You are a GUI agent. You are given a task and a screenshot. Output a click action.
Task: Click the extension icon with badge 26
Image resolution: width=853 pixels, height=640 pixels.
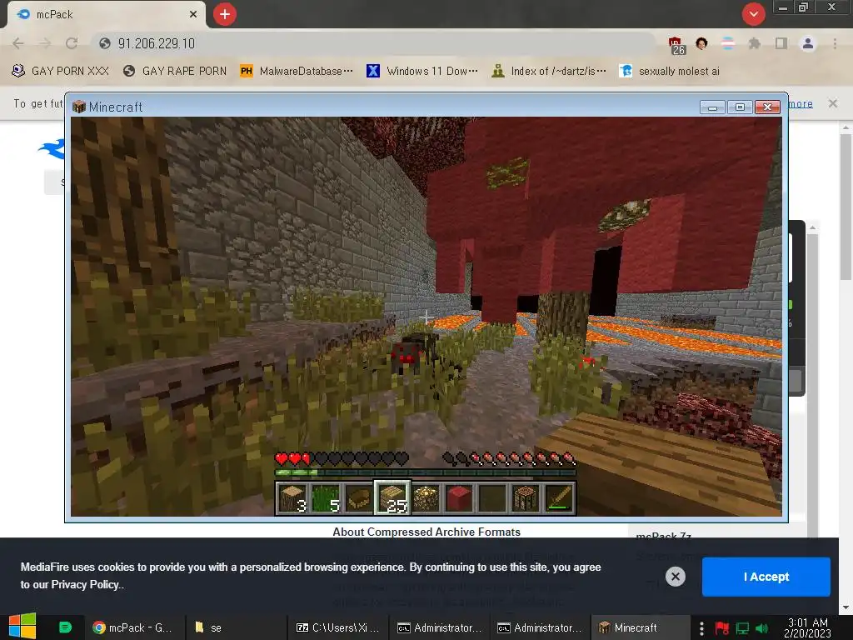676,45
